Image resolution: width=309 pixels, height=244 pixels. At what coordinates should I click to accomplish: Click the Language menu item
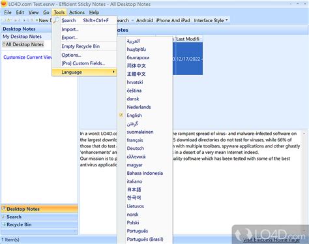pos(84,72)
